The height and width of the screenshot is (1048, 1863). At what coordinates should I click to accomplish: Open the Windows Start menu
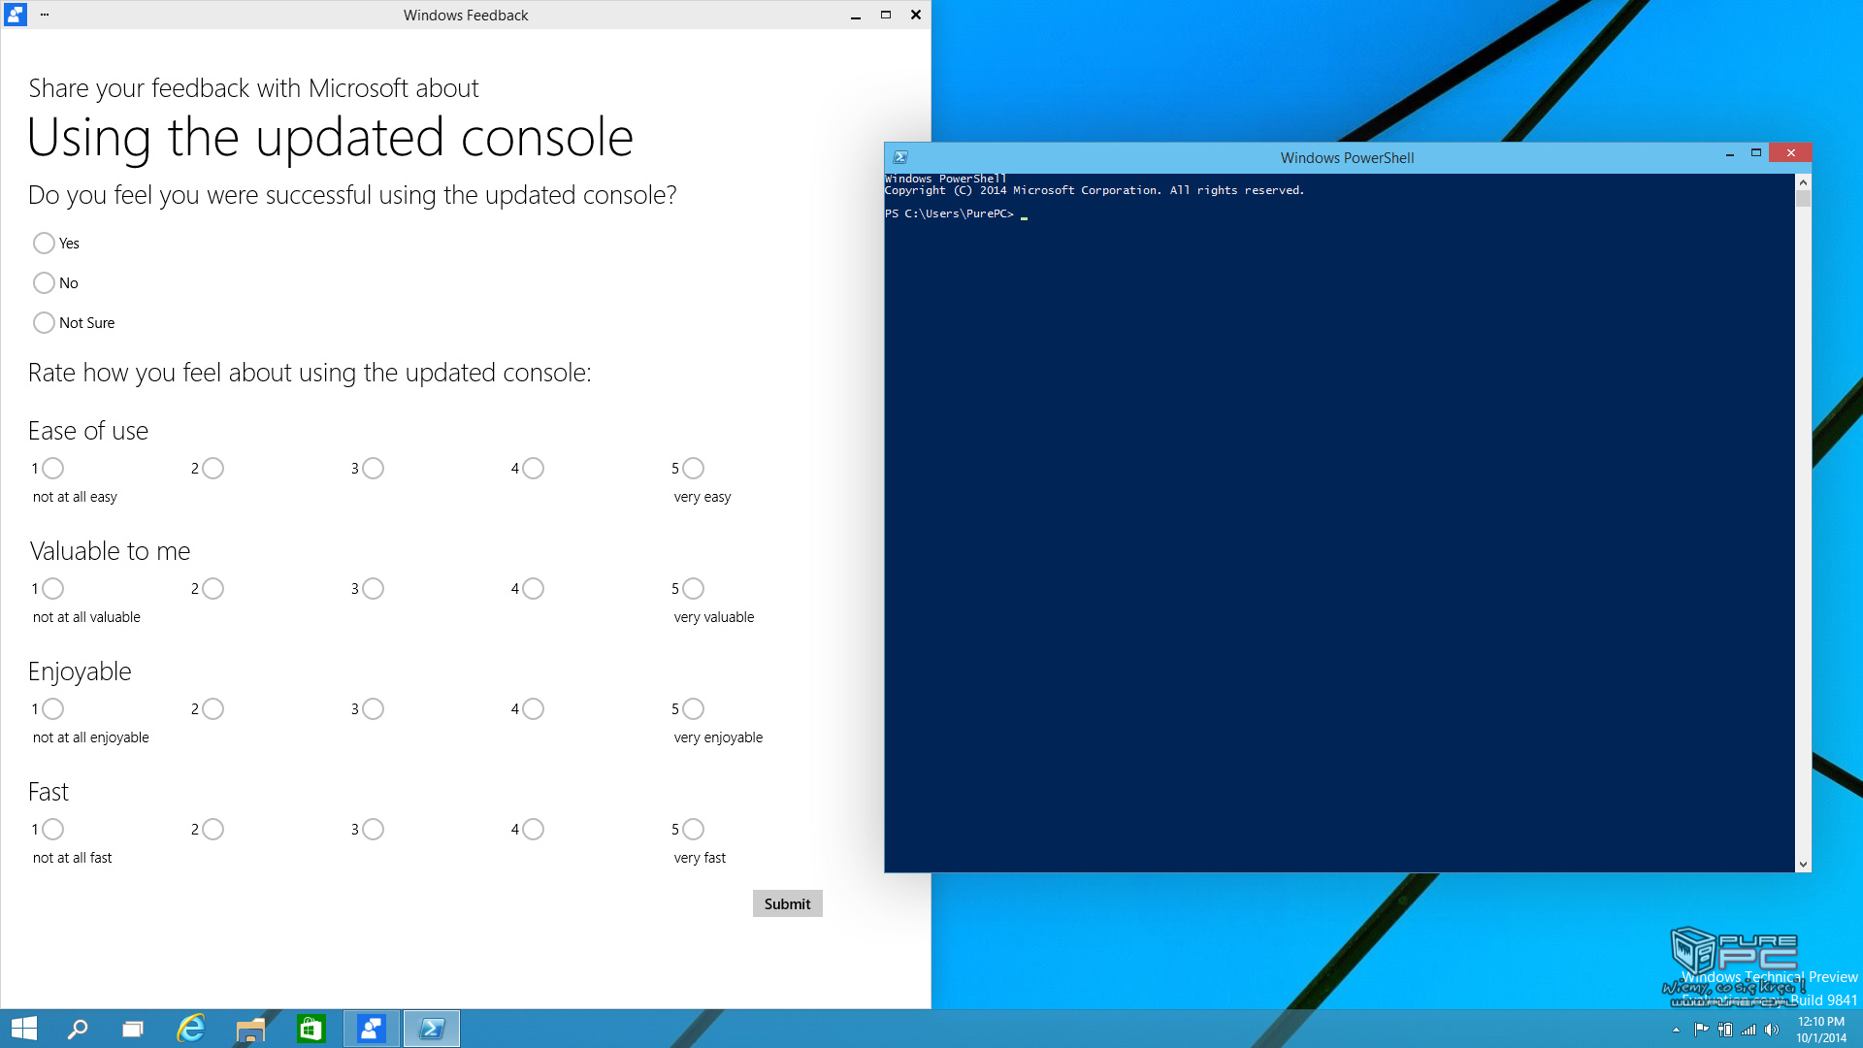tap(24, 1029)
